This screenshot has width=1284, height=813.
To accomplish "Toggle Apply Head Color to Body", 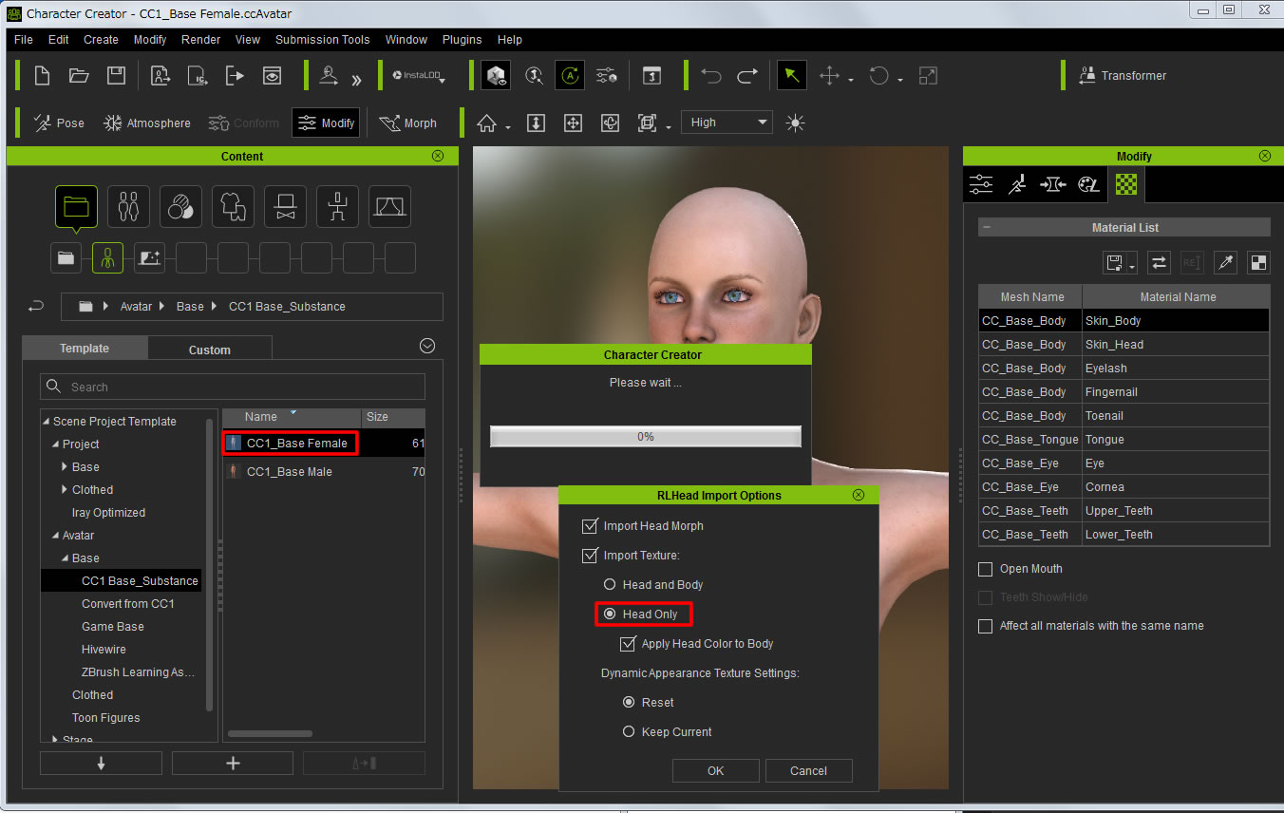I will coord(627,644).
